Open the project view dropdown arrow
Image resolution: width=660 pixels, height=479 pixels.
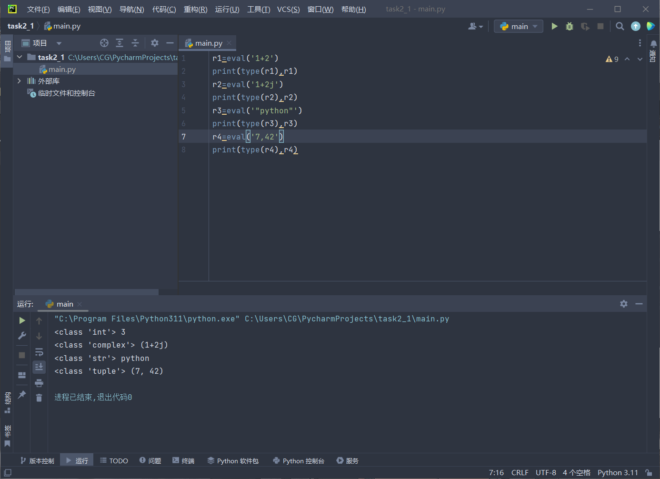(x=59, y=43)
